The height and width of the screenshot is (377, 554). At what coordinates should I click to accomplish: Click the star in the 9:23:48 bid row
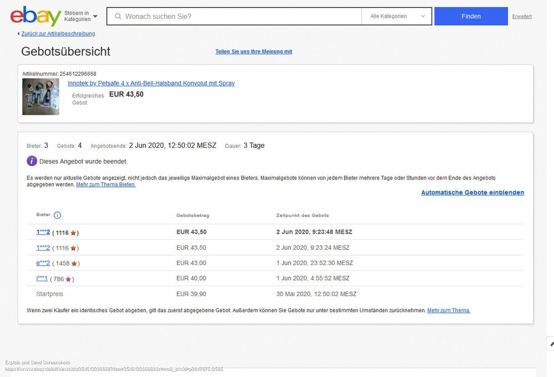73,233
